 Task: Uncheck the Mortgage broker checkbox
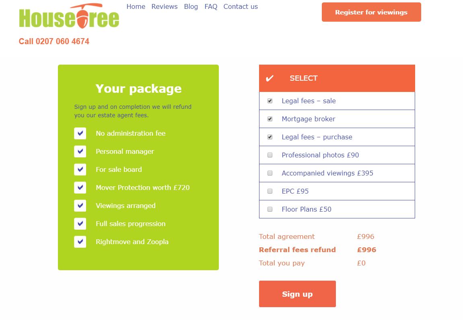270,119
